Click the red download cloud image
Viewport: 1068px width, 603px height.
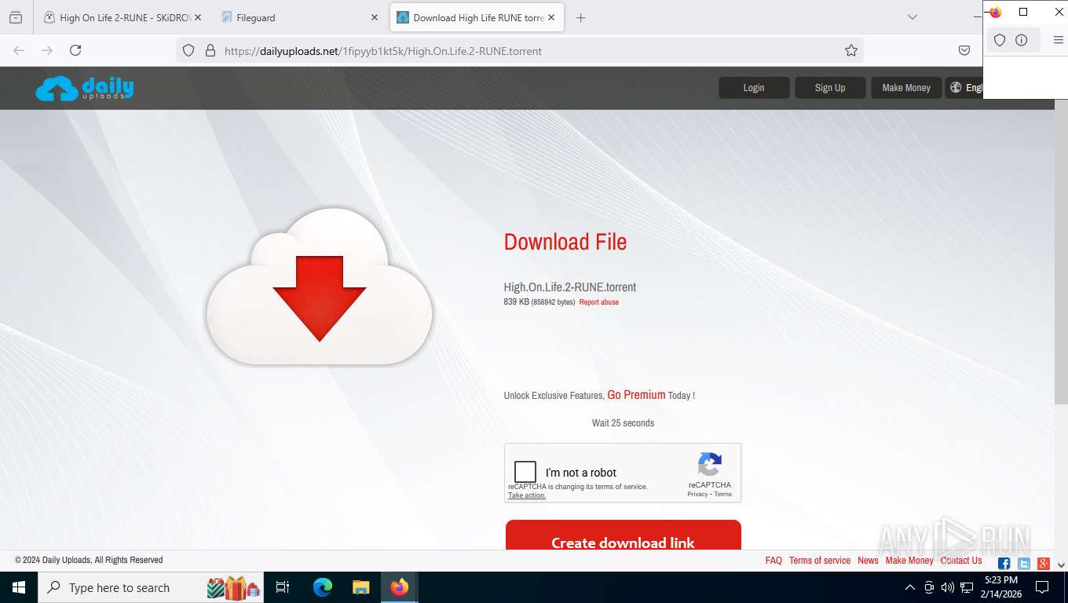click(319, 287)
